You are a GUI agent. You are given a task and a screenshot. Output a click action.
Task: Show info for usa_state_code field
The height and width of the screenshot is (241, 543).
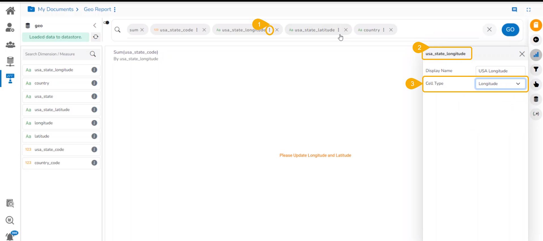pos(94,149)
